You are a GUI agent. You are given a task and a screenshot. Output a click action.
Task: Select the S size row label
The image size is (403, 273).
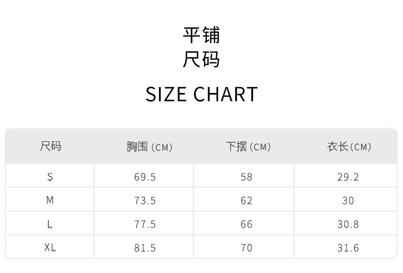[x=51, y=177]
